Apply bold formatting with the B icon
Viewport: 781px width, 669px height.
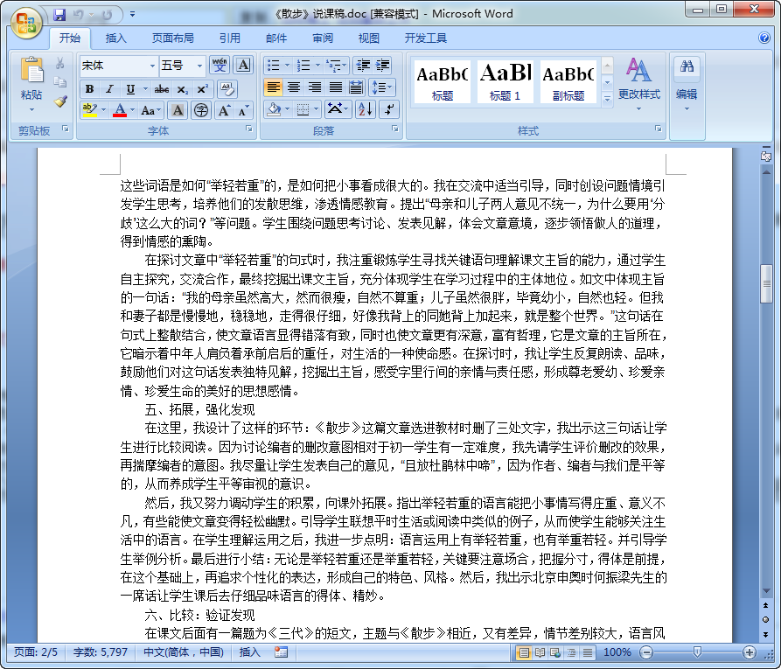[88, 87]
